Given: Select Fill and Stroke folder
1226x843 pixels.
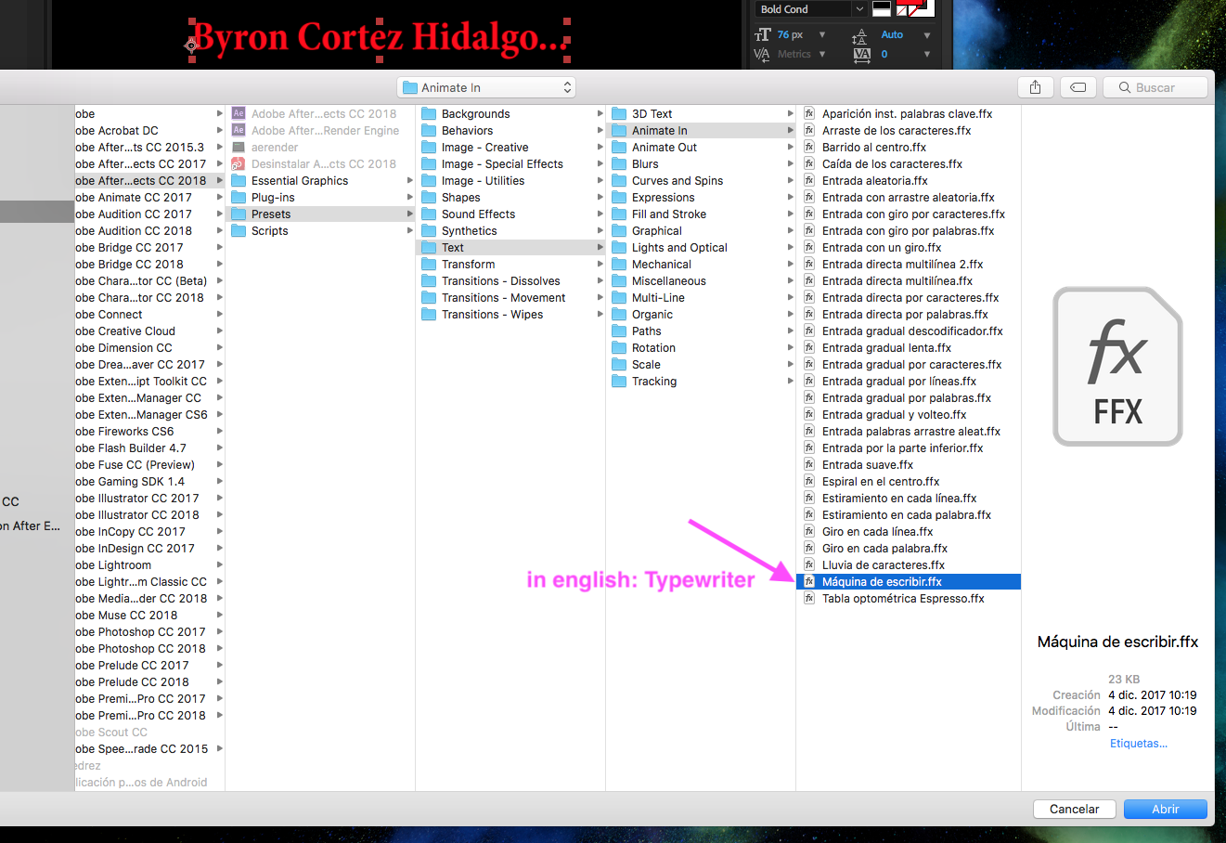Looking at the screenshot, I should [x=701, y=214].
